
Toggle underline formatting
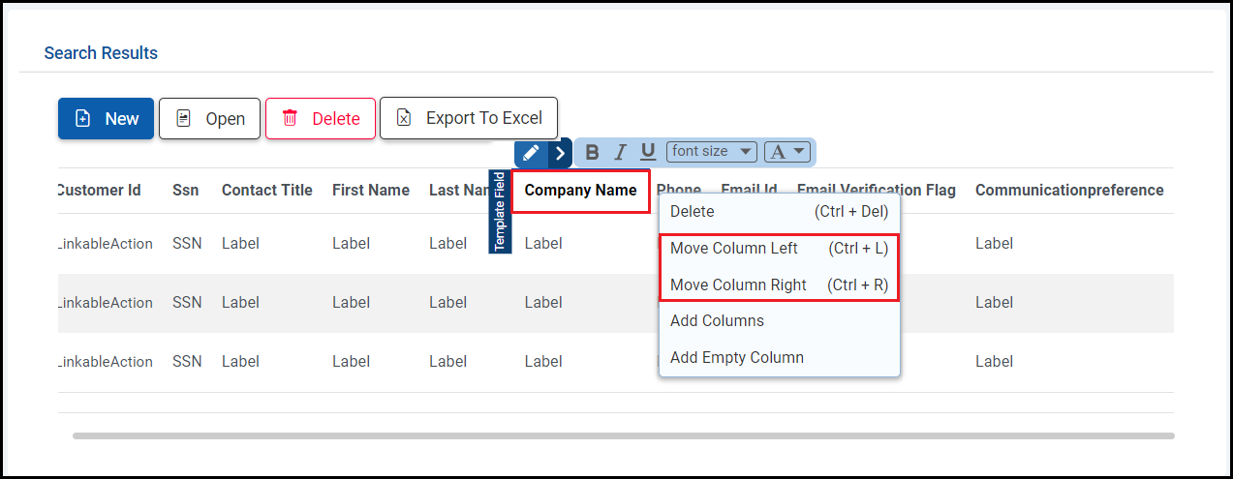coord(648,152)
